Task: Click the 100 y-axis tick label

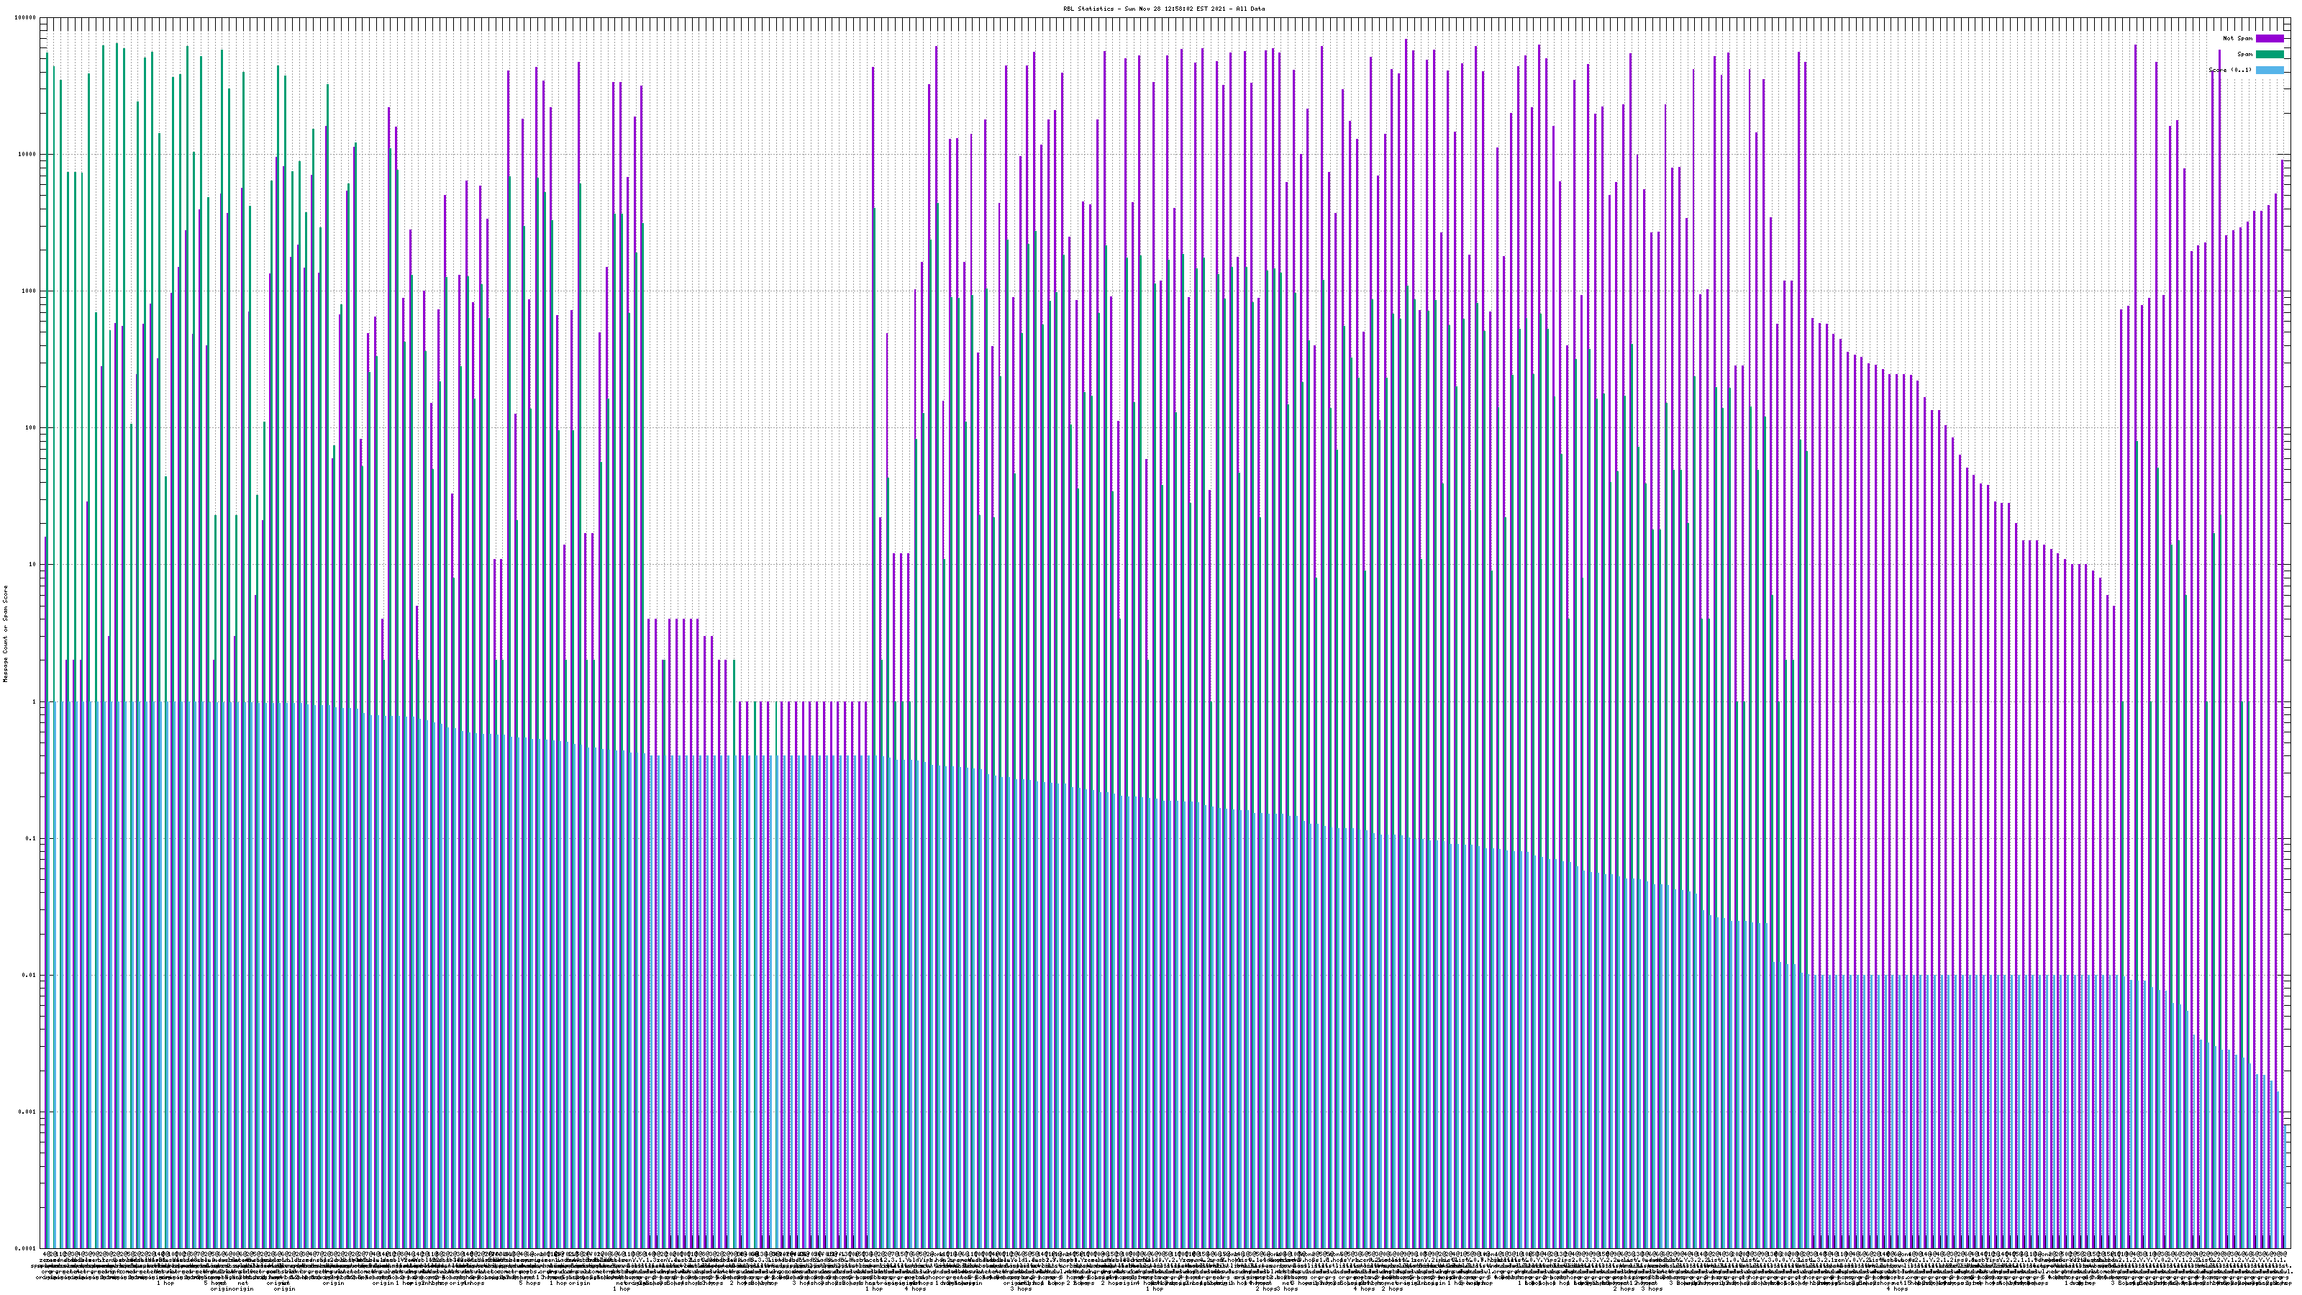Action: (31, 428)
